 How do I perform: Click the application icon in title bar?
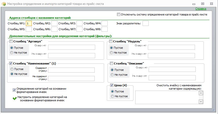[4, 4]
